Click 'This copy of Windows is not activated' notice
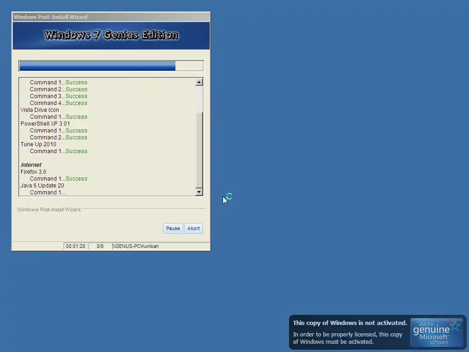469x352 pixels. click(350, 323)
